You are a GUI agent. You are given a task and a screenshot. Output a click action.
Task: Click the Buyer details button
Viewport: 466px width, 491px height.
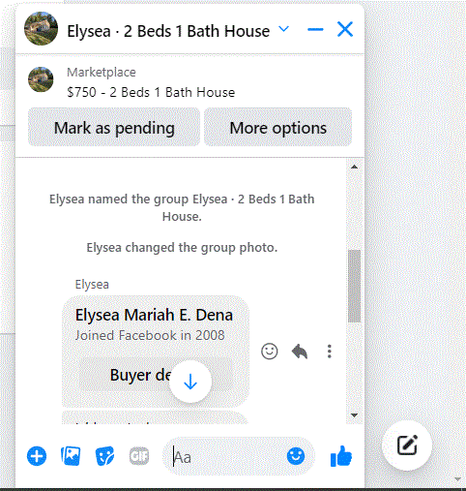point(156,375)
